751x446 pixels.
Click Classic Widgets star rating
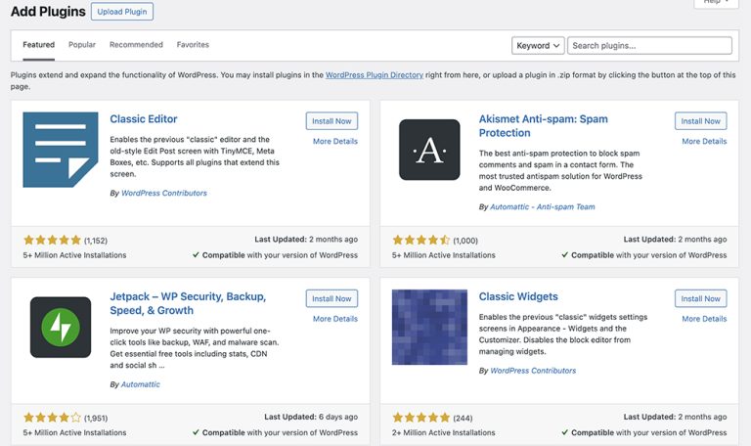pyautogui.click(x=421, y=418)
